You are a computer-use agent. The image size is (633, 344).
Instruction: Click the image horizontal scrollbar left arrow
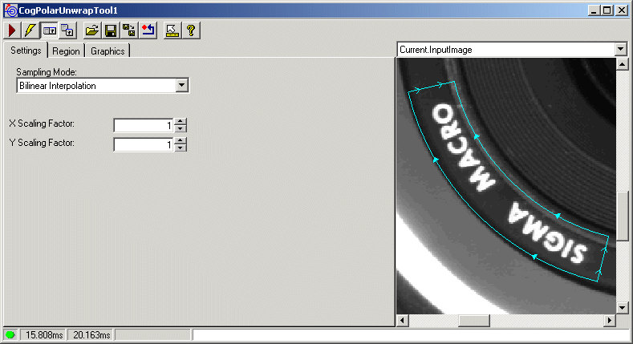point(403,321)
